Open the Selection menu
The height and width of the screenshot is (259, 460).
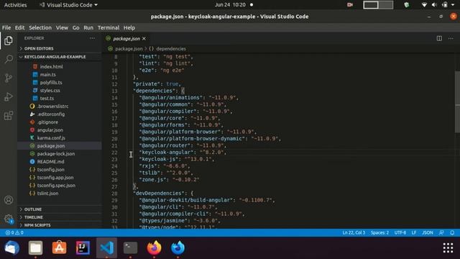click(x=40, y=27)
